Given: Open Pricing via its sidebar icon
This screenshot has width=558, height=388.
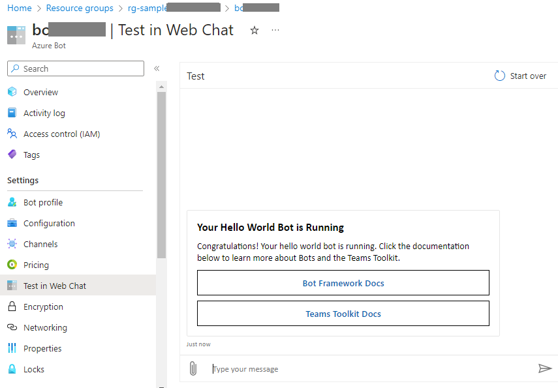Looking at the screenshot, I should pyautogui.click(x=12, y=265).
